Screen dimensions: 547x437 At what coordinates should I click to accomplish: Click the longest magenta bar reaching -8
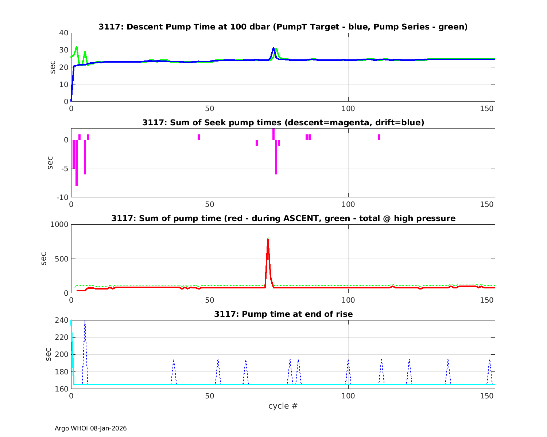click(77, 164)
